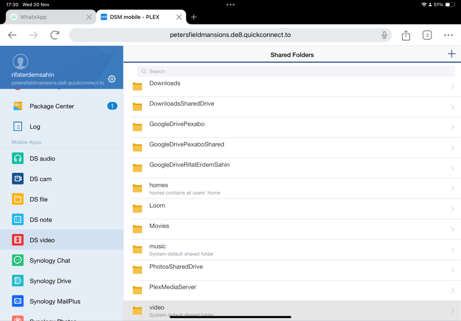Screen dimensions: 461x321
Task: Open the DS video app icon
Action: 18,240
